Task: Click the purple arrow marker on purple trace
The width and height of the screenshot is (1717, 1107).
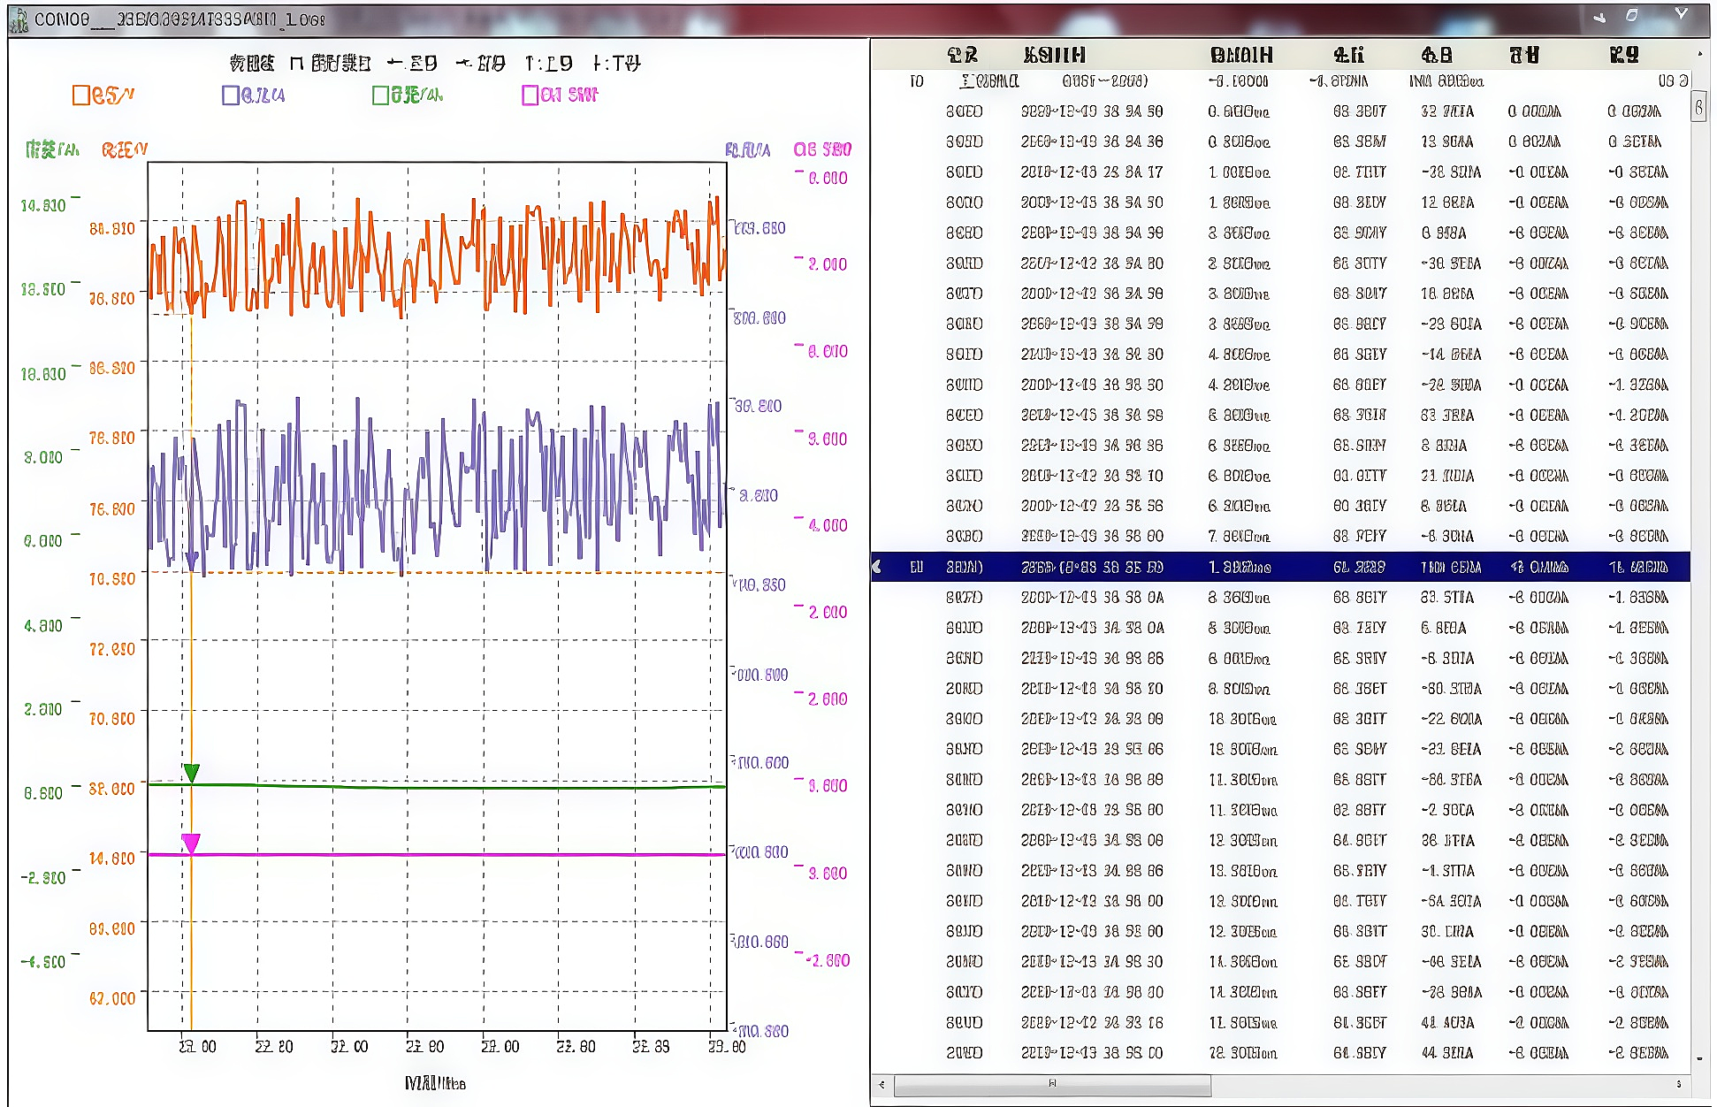Action: pyautogui.click(x=192, y=561)
